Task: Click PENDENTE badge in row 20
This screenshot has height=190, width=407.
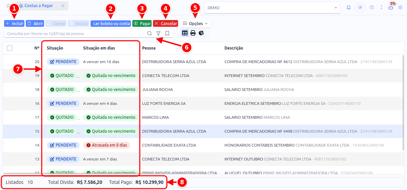Action: (63, 62)
